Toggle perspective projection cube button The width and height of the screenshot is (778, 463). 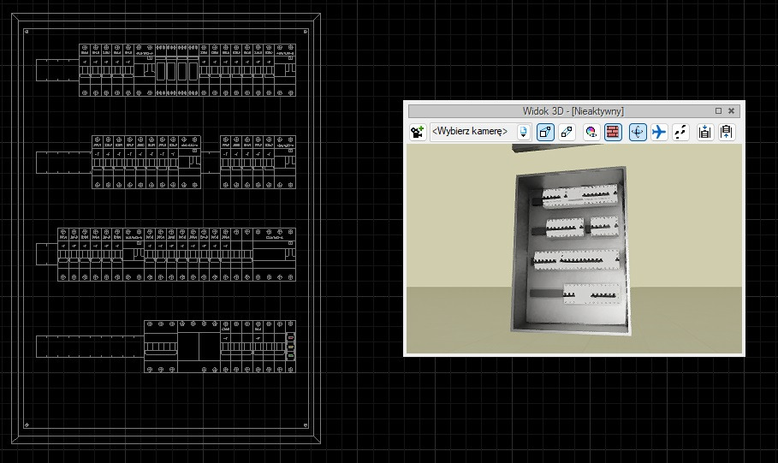(545, 132)
